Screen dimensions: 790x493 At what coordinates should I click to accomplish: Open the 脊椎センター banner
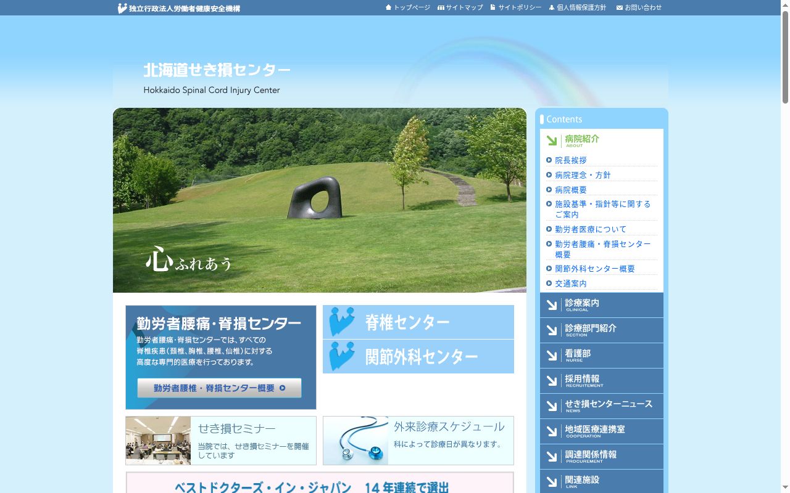[x=418, y=322]
